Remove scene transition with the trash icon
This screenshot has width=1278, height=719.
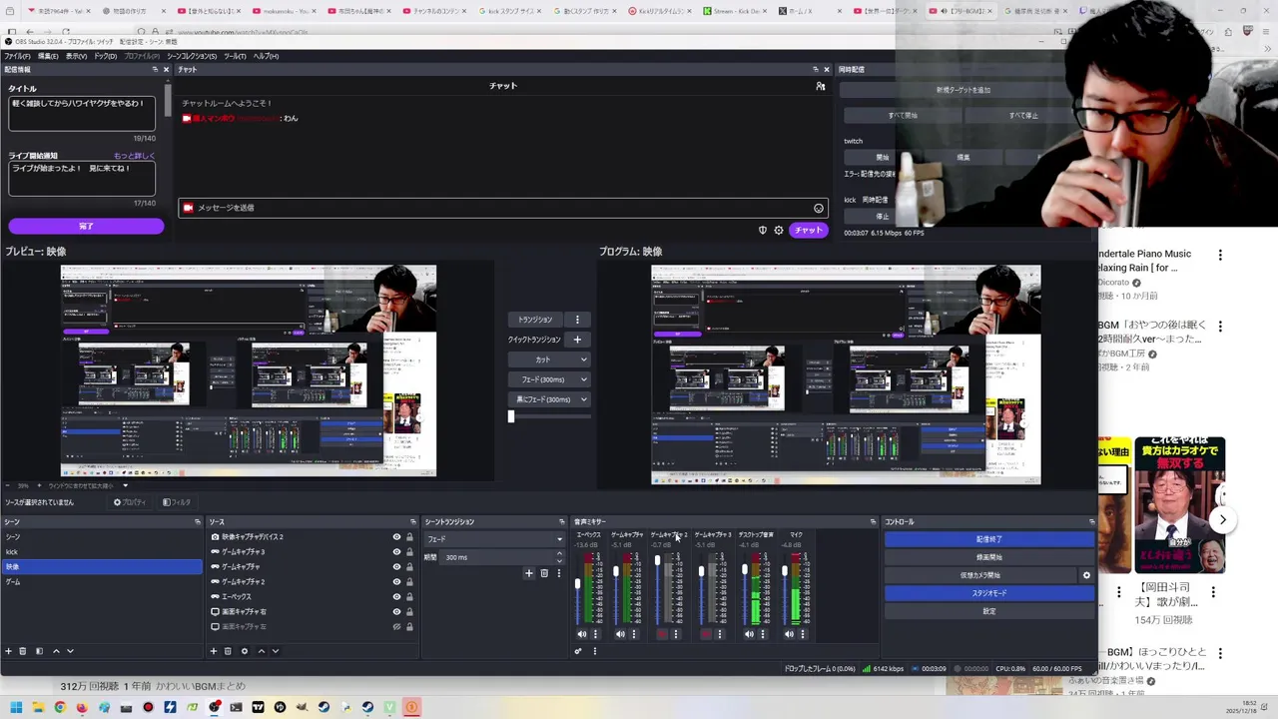tap(544, 573)
